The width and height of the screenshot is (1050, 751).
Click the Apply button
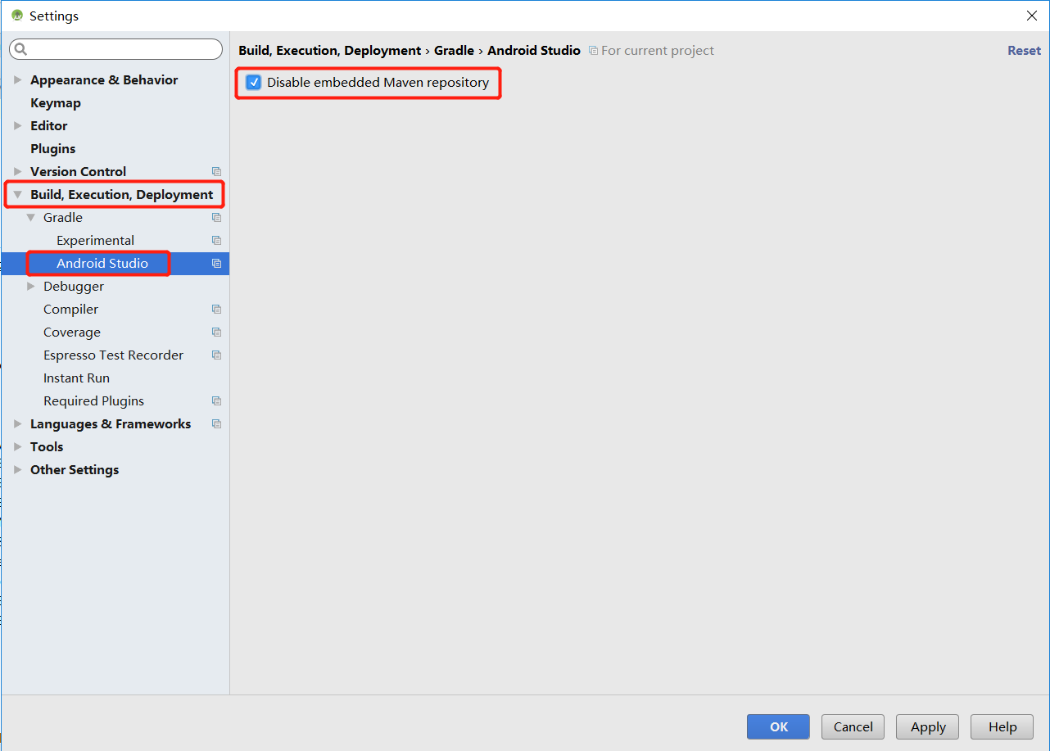pyautogui.click(x=928, y=726)
